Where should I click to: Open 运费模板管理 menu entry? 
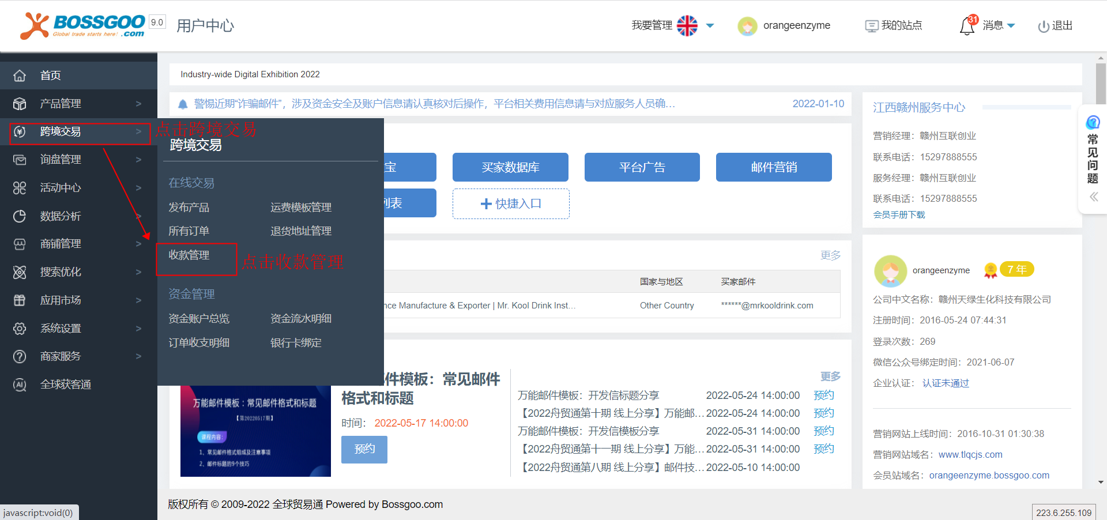[x=301, y=208]
